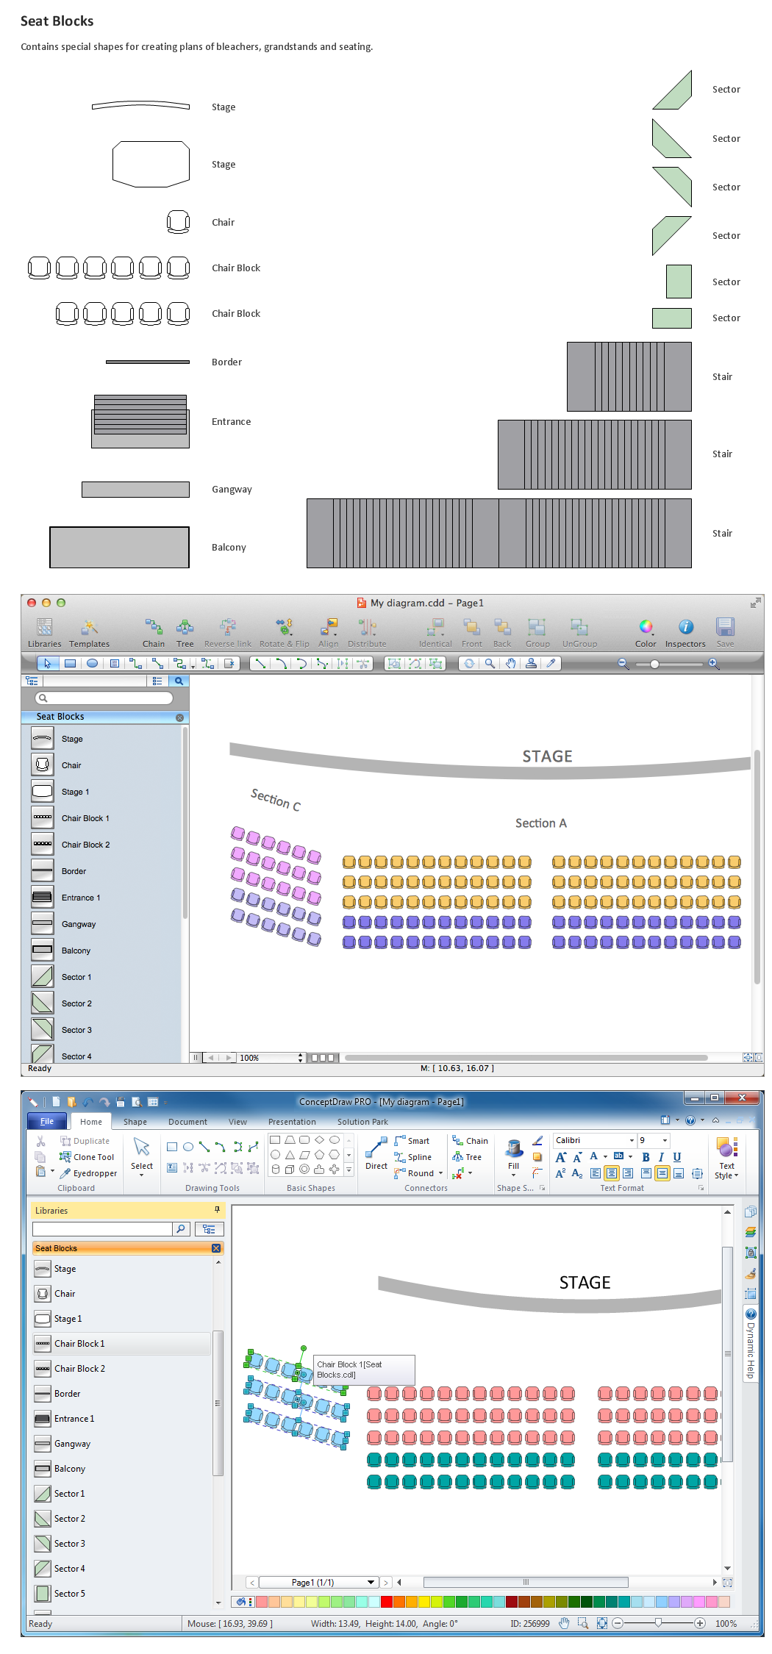Click the Align icon in Mac toolbar
Viewport: 772px width, 1654px height.
[x=328, y=632]
